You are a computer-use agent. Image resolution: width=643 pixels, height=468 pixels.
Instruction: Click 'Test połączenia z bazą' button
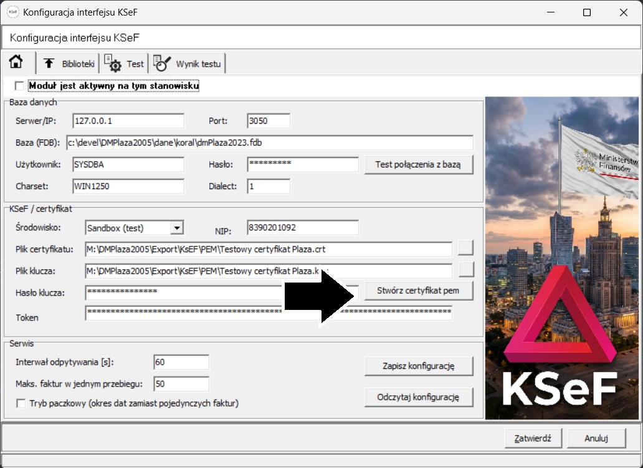[x=419, y=164]
